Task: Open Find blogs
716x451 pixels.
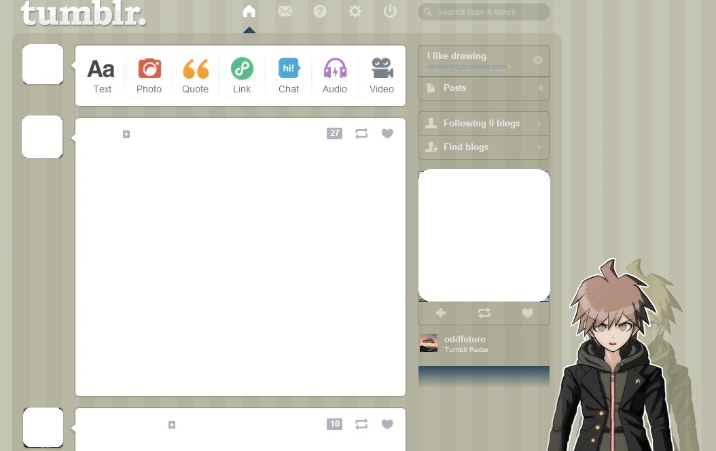Action: click(484, 147)
